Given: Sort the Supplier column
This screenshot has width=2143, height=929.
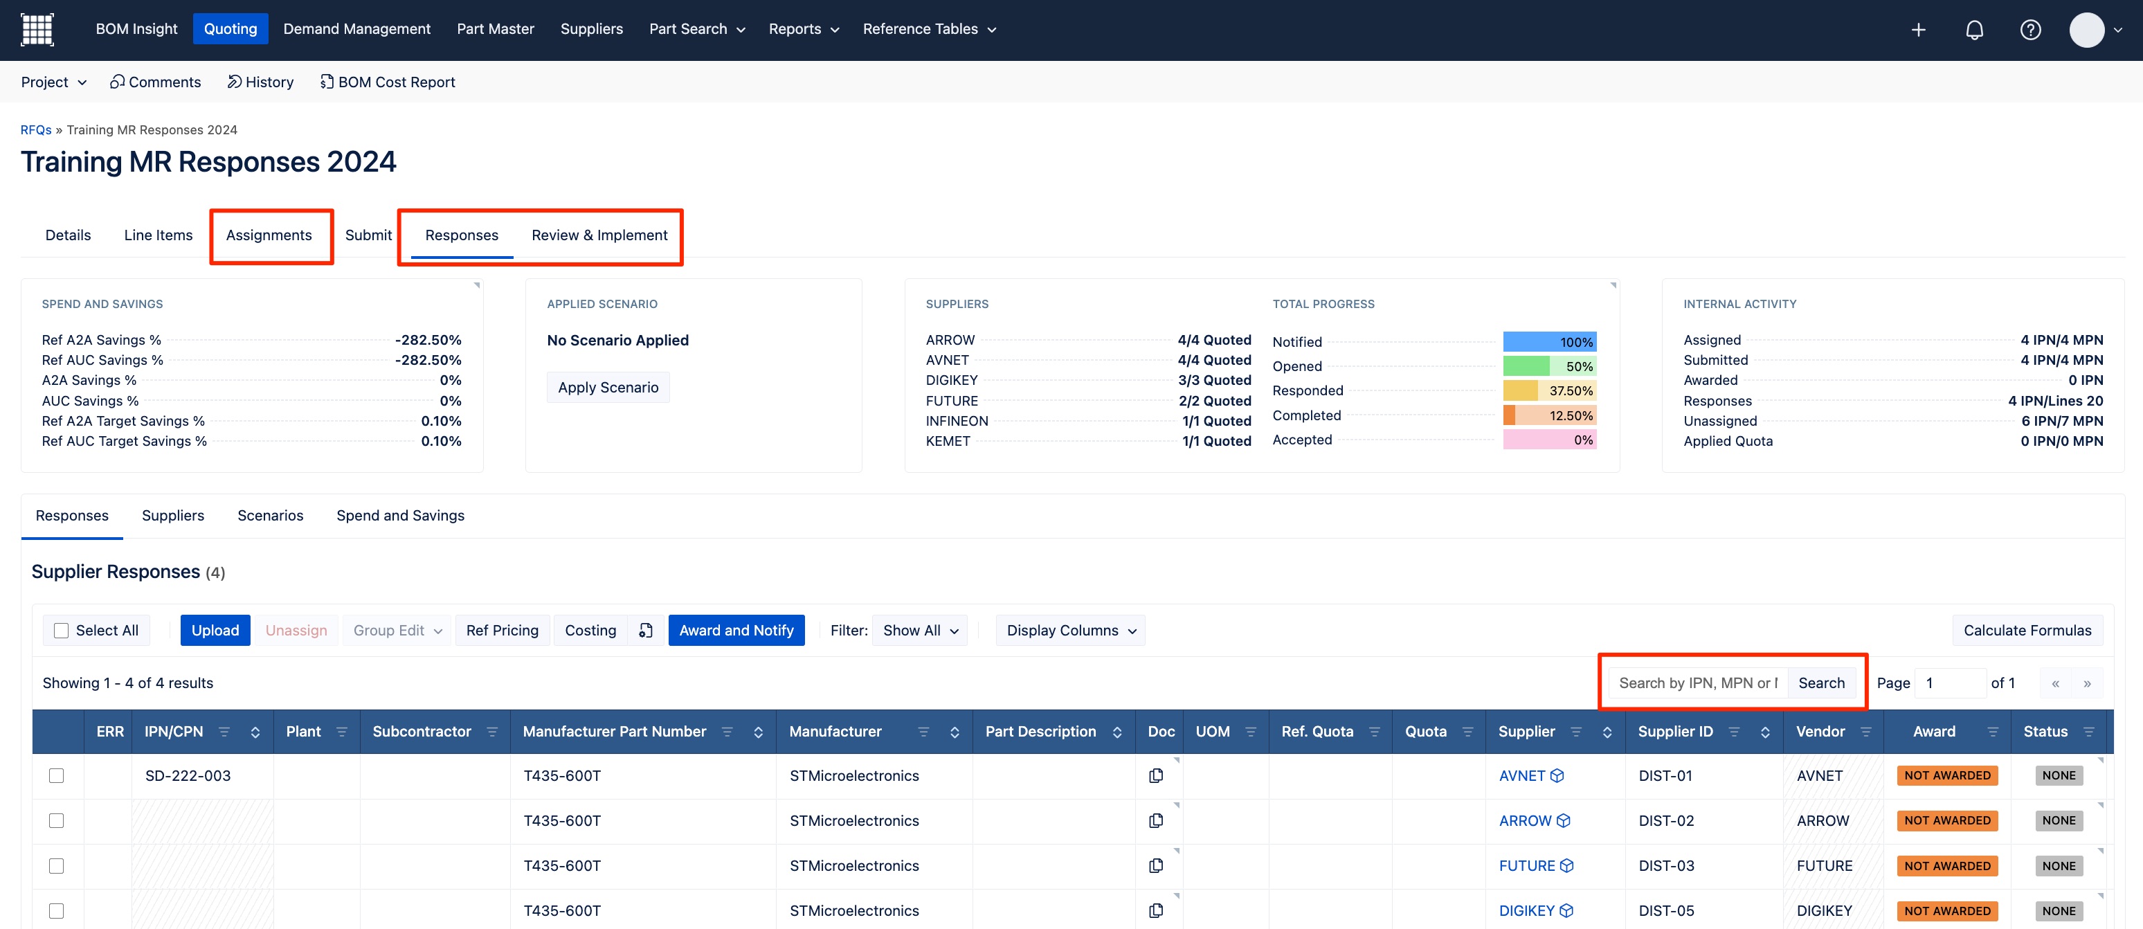Looking at the screenshot, I should (x=1607, y=732).
